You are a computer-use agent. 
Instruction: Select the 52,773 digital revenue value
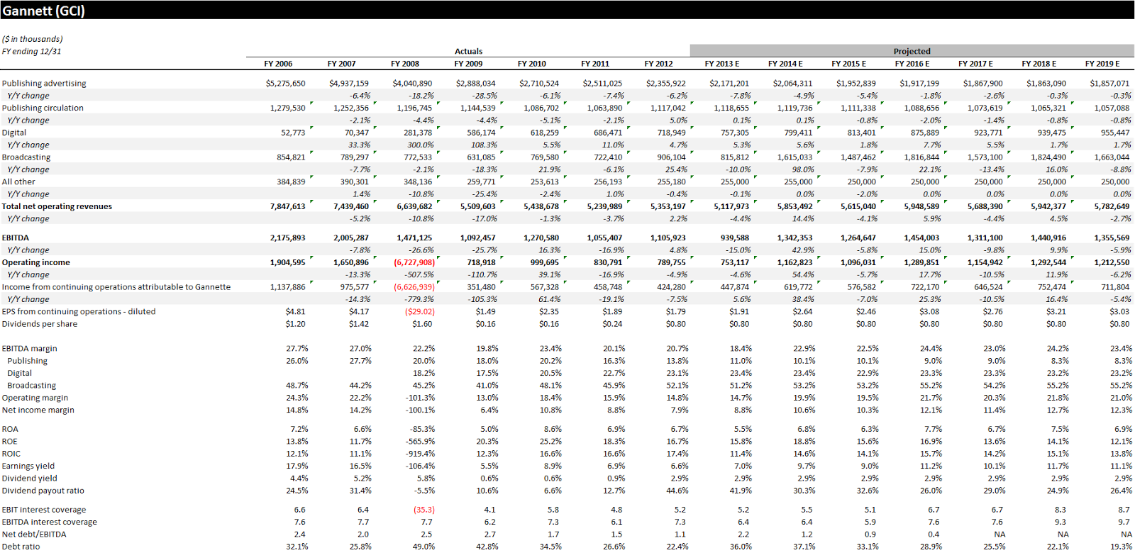tap(293, 133)
